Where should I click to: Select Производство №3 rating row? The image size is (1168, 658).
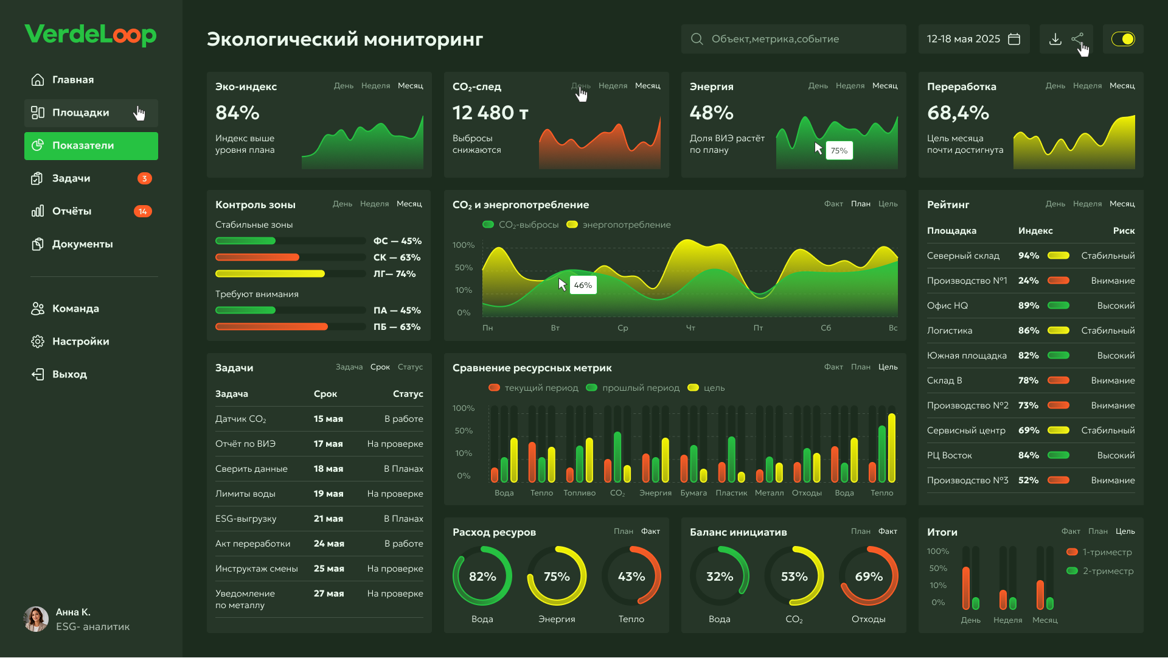point(1031,480)
